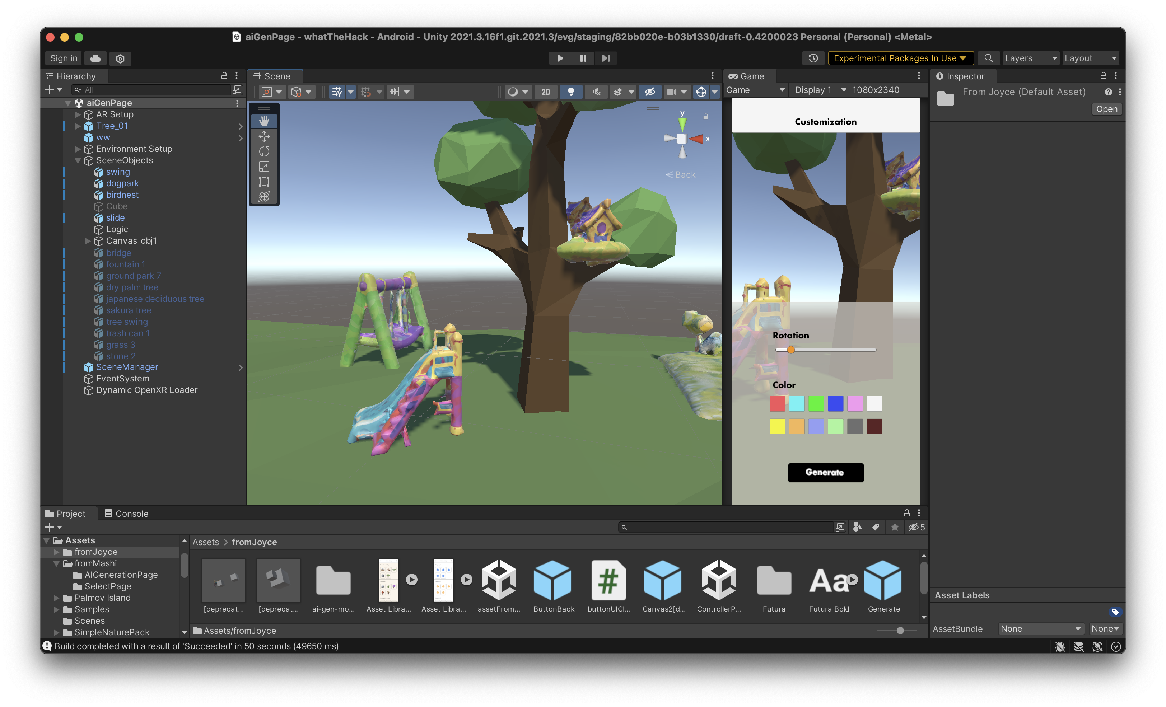Image resolution: width=1166 pixels, height=707 pixels.
Task: Expand Canvas_obj1 in Hierarchy
Action: click(88, 241)
